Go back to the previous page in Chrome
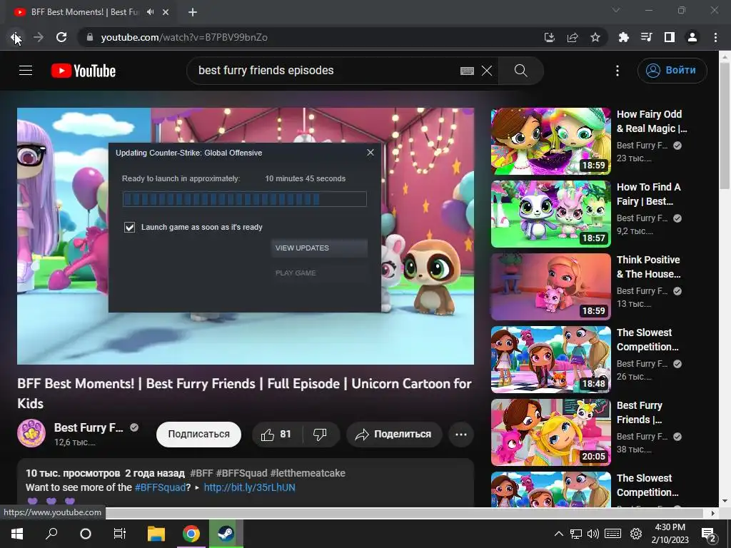The width and height of the screenshot is (731, 548). 16,37
